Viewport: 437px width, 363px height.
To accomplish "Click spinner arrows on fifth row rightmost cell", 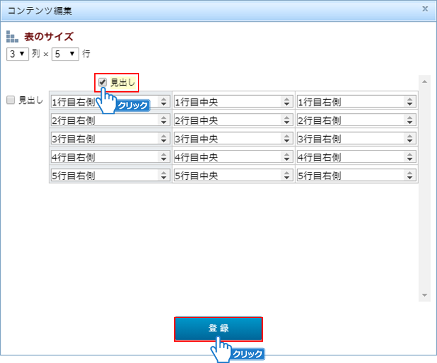I will point(410,176).
